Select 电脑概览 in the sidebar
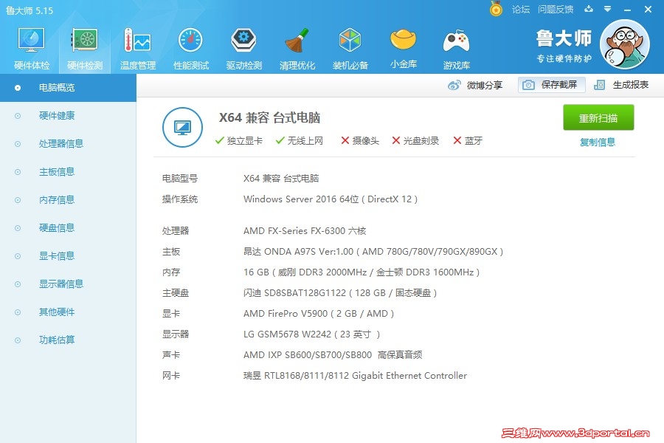664x443 pixels. [68, 88]
